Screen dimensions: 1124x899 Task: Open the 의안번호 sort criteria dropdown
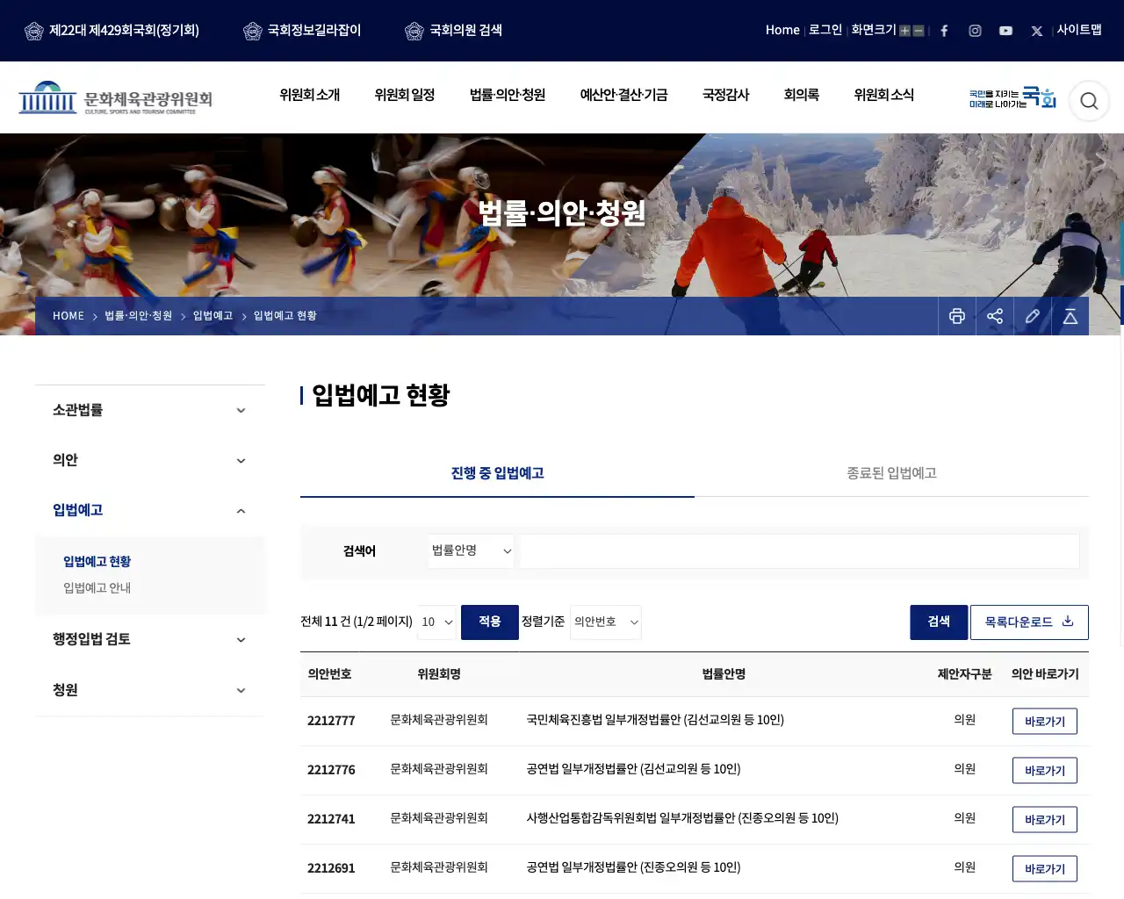(606, 622)
